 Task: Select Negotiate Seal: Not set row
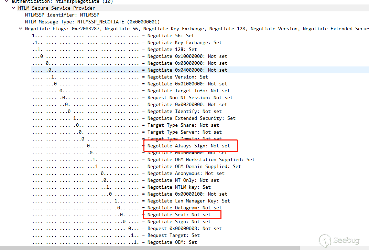point(121,215)
